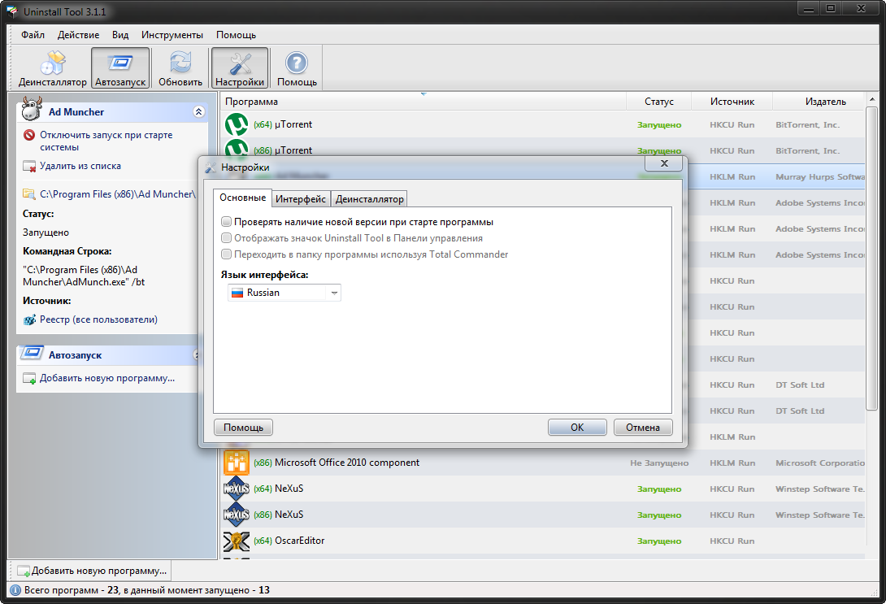
Task: Open the Инструменты menu
Action: coord(172,35)
